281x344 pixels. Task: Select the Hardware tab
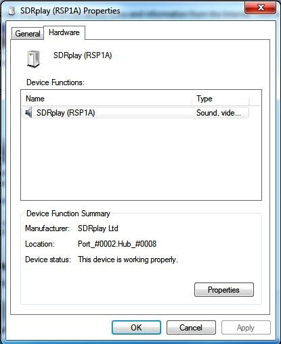[x=64, y=32]
